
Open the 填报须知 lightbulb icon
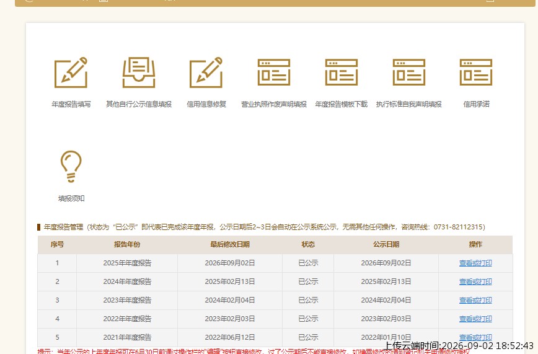pos(71,166)
